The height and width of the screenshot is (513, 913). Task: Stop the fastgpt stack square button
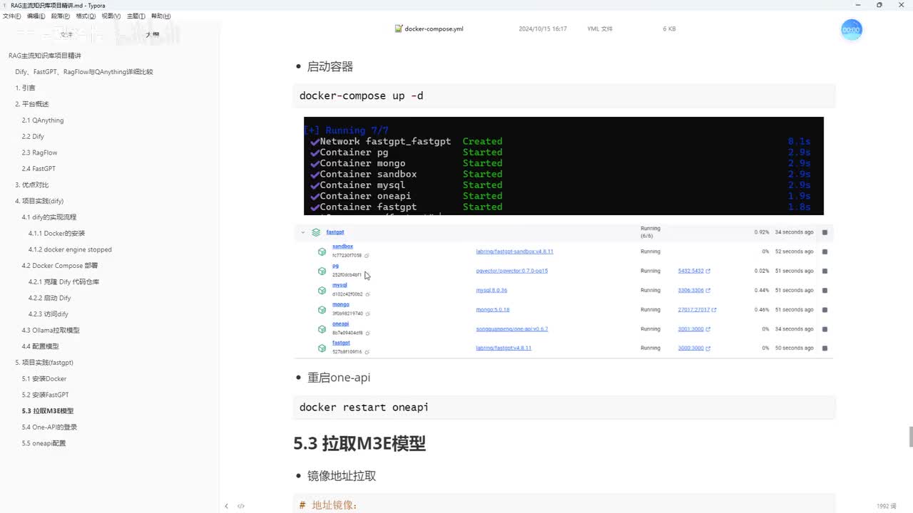coord(825,232)
